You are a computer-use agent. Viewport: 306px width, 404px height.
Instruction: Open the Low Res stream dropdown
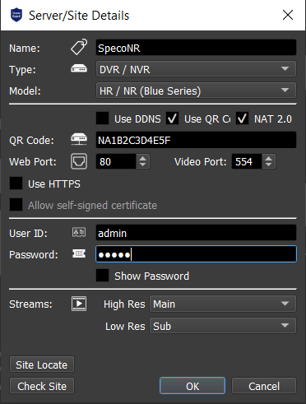[223, 326]
